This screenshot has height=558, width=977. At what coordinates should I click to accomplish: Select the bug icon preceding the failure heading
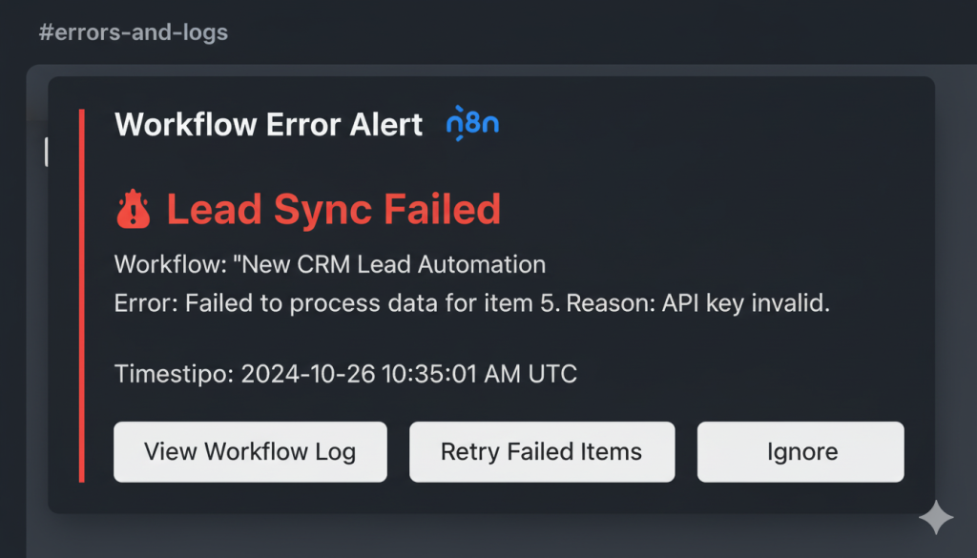point(134,208)
